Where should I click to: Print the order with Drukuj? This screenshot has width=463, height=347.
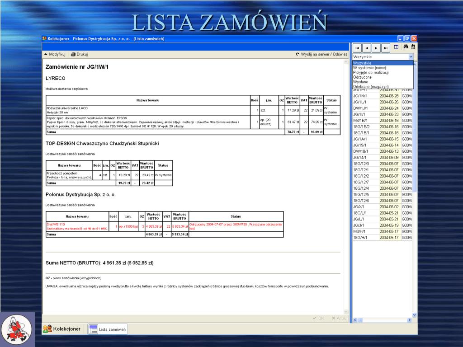click(79, 54)
